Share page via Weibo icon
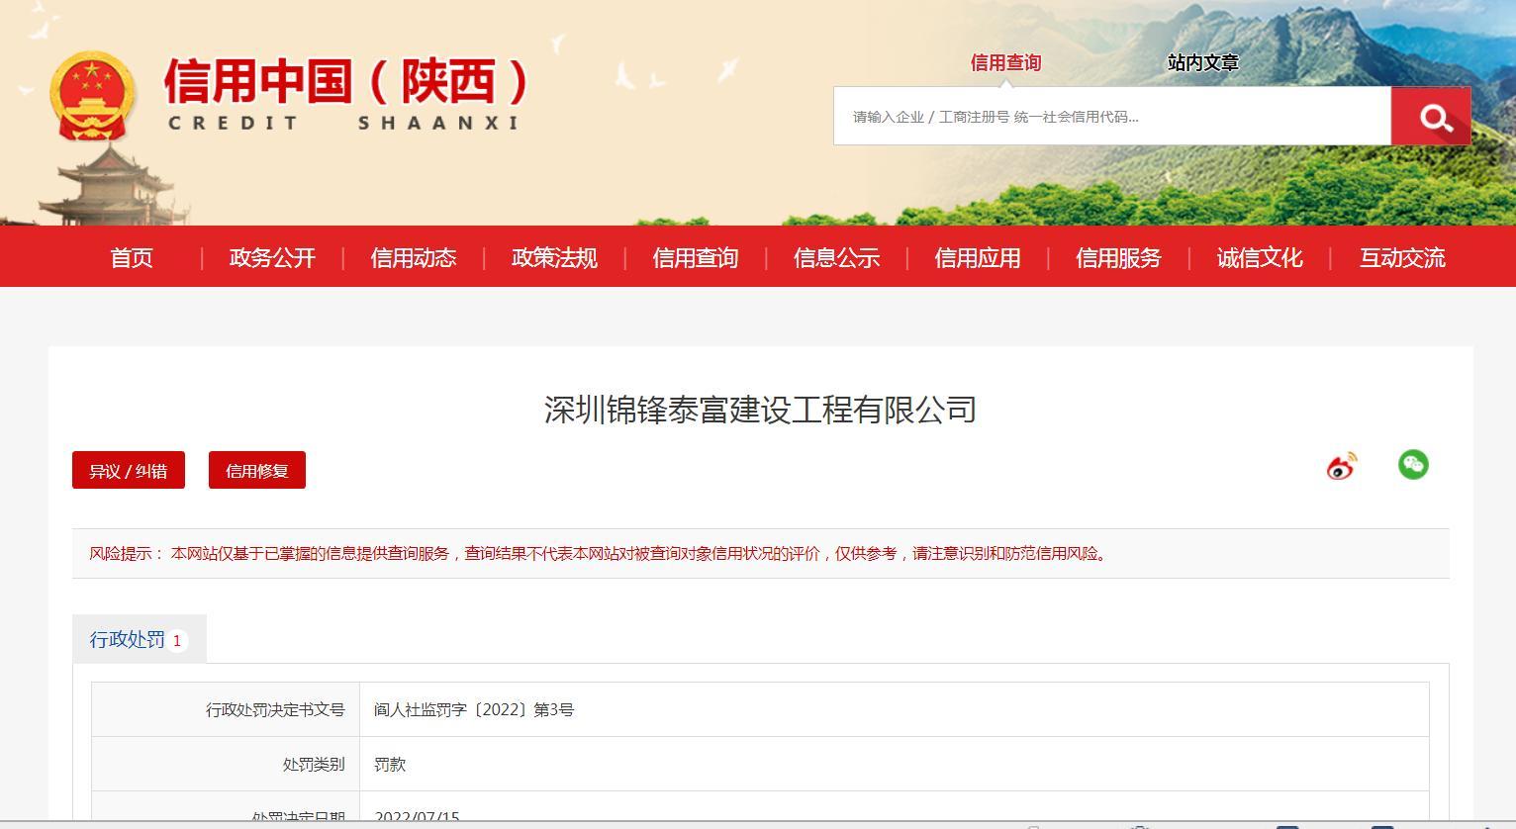 (x=1341, y=466)
